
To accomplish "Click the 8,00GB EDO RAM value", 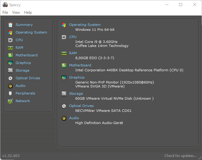I will coord(95,58).
